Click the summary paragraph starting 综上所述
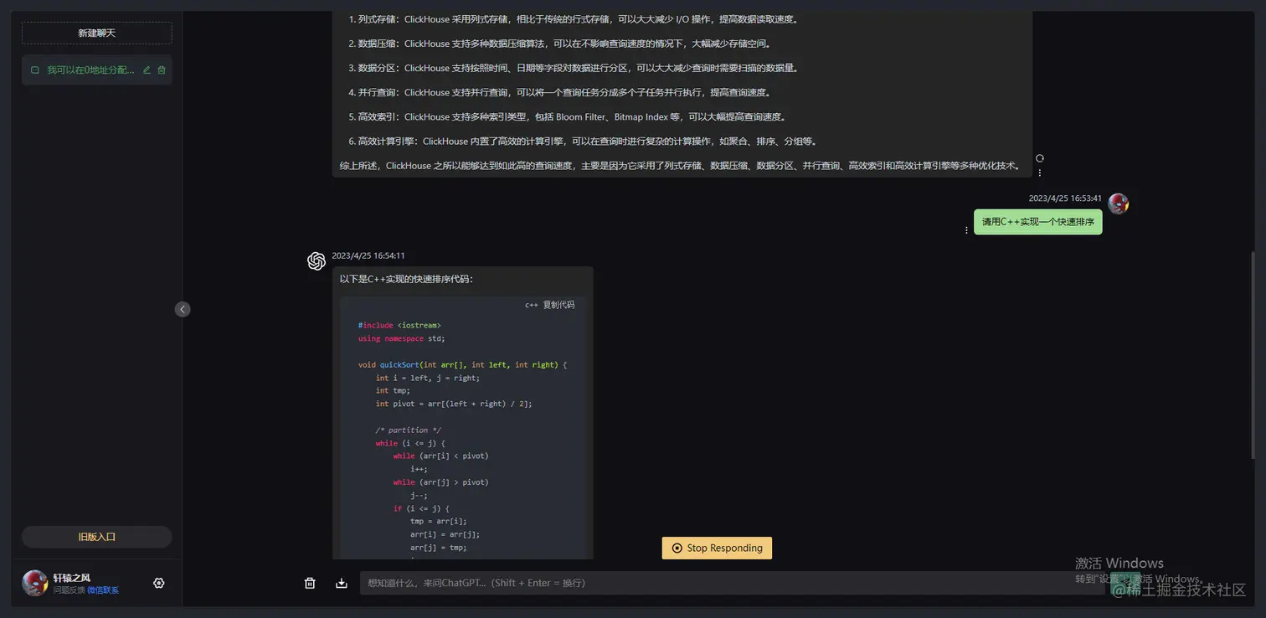The width and height of the screenshot is (1266, 618). point(681,166)
